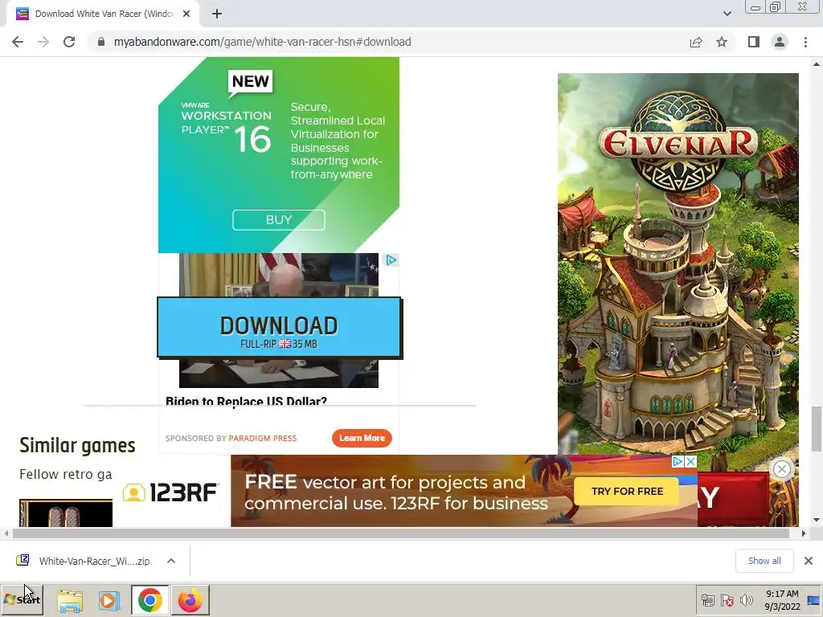The width and height of the screenshot is (823, 617).
Task: Close the 123RF banner ad X
Action: click(690, 462)
